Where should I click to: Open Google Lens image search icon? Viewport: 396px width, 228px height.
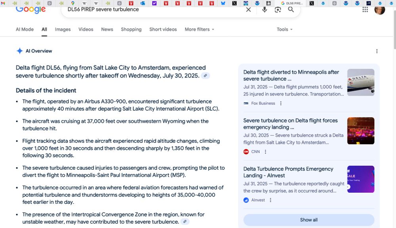pos(278,10)
